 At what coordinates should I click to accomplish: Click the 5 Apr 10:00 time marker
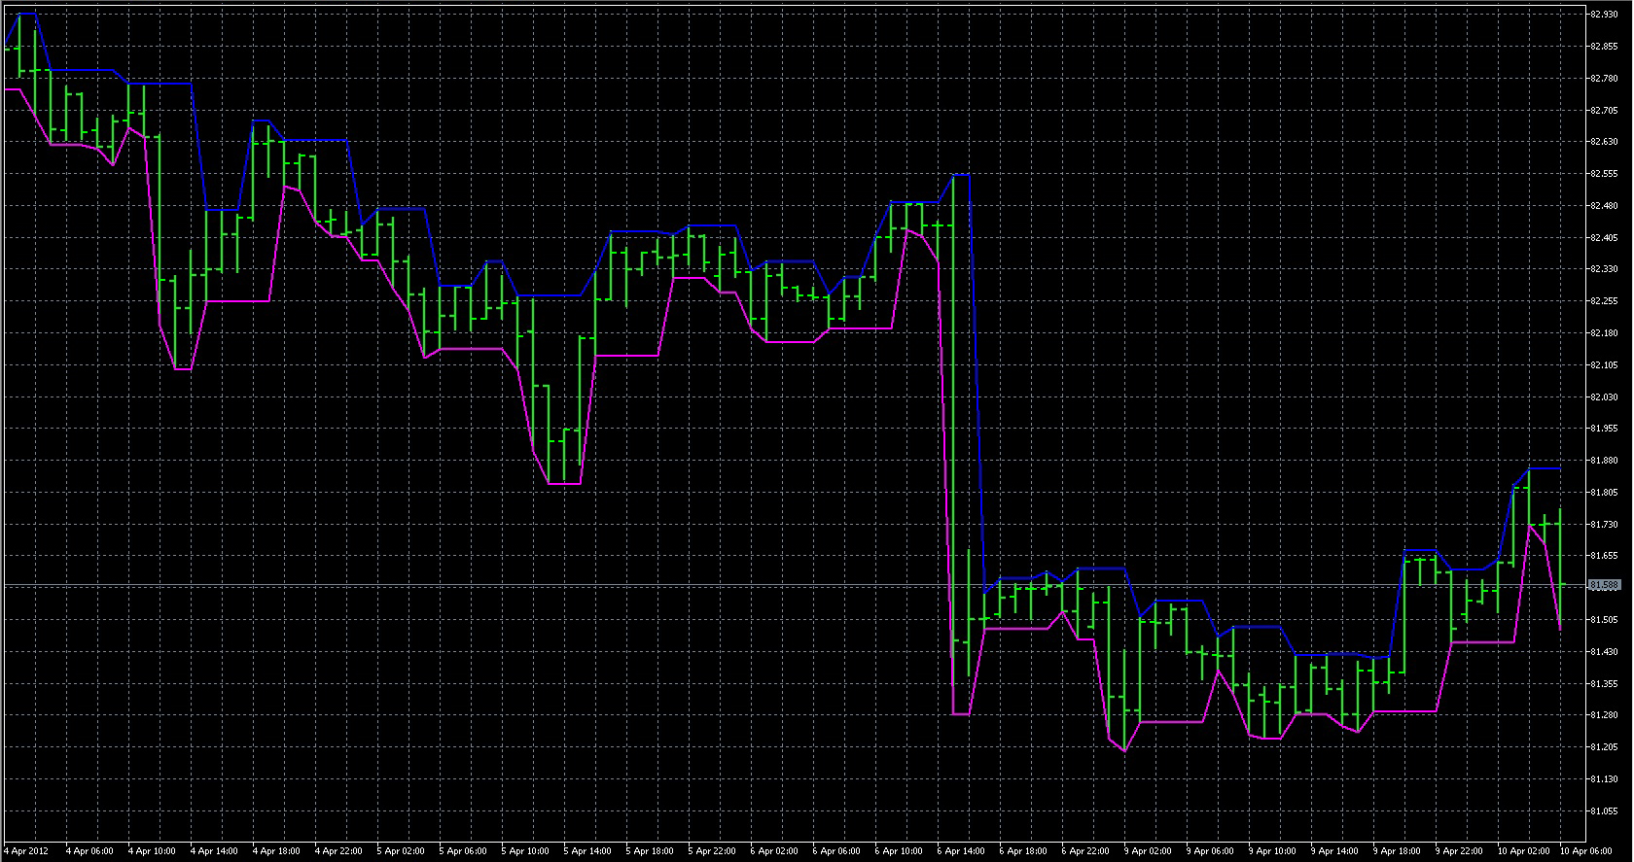525,851
